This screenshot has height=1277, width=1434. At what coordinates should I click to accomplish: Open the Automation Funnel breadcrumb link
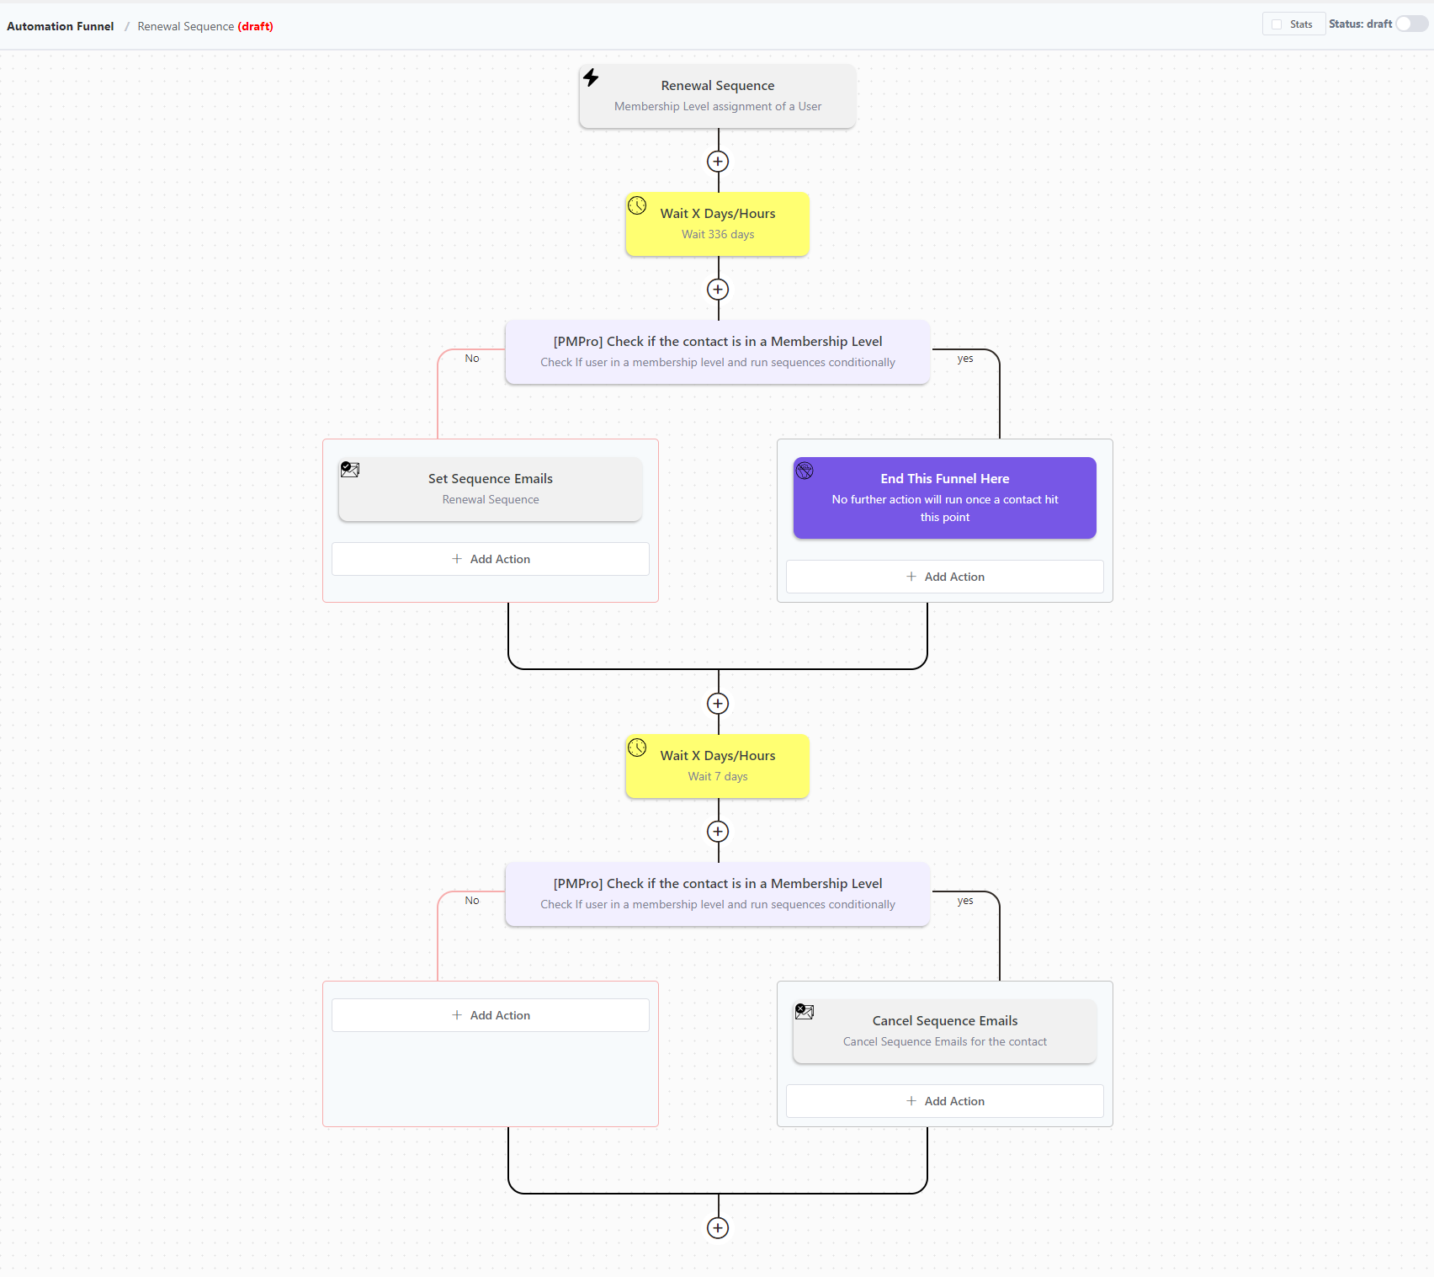point(60,26)
